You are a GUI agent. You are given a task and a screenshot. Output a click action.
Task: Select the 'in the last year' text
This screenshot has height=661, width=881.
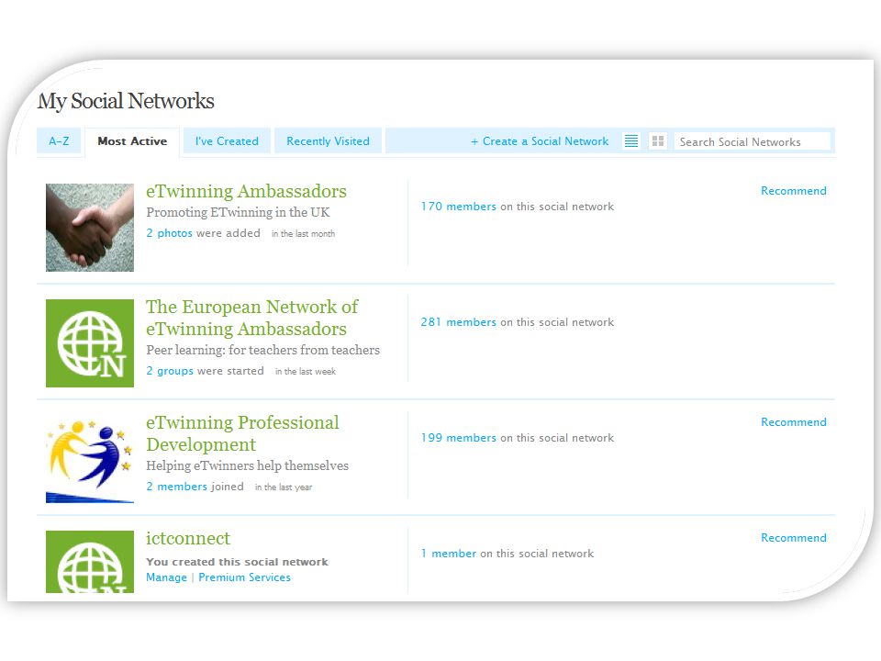click(284, 487)
